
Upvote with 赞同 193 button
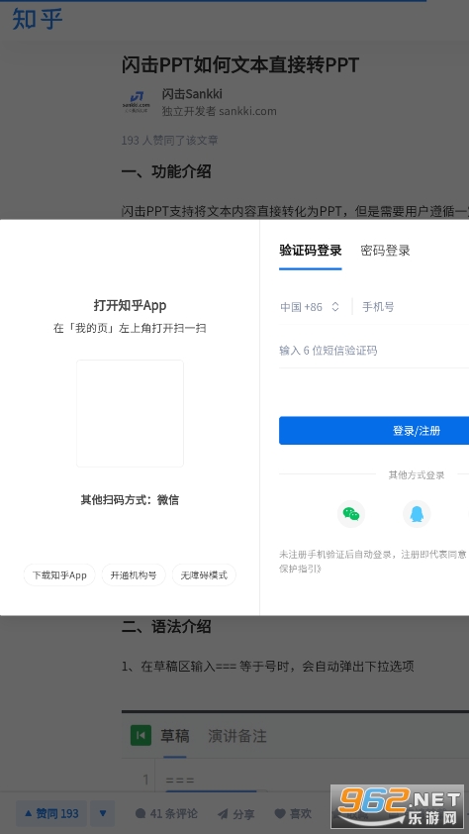coord(51,813)
